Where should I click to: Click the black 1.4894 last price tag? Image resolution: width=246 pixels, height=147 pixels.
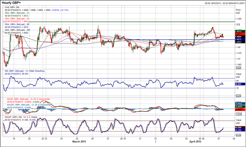pos(240,37)
